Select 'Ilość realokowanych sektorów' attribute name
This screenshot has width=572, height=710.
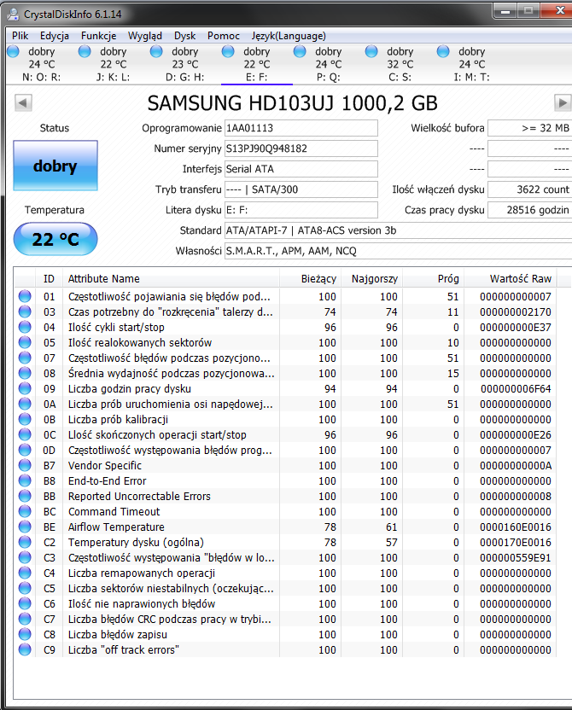click(x=140, y=343)
